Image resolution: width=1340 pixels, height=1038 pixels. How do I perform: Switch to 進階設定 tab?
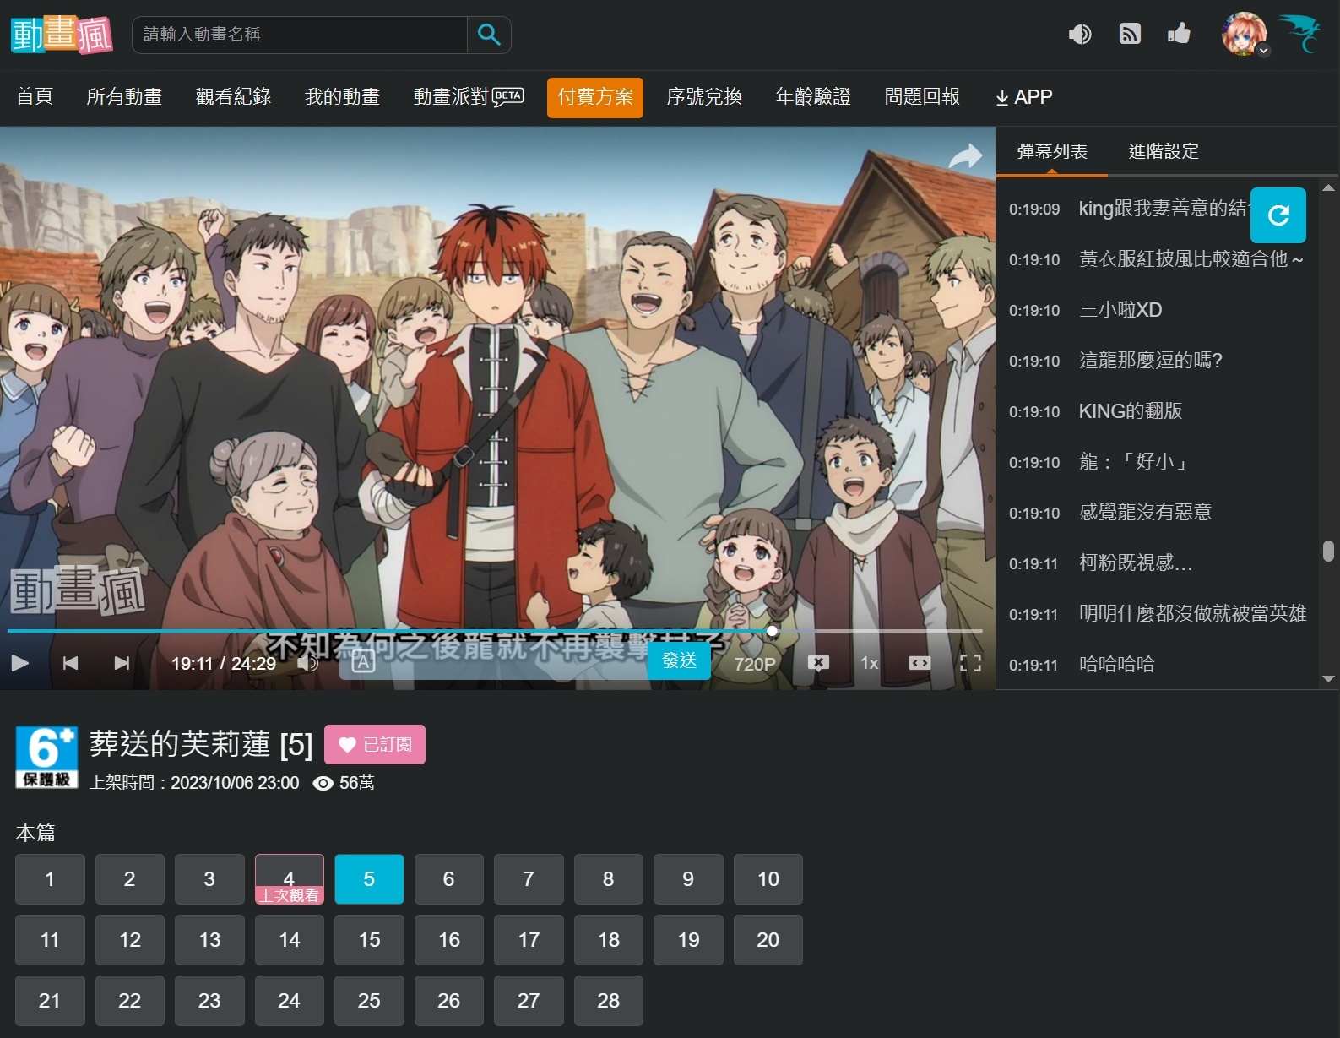(1164, 151)
